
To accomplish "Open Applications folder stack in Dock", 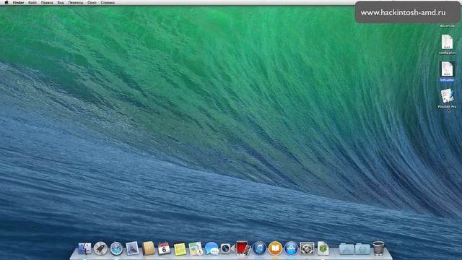I will (x=346, y=248).
